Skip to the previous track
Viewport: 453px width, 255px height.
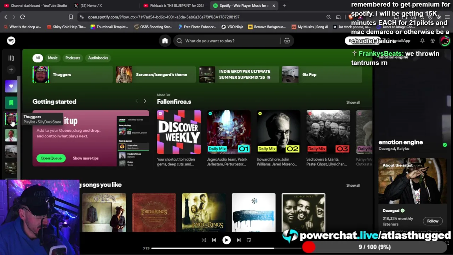click(x=214, y=240)
